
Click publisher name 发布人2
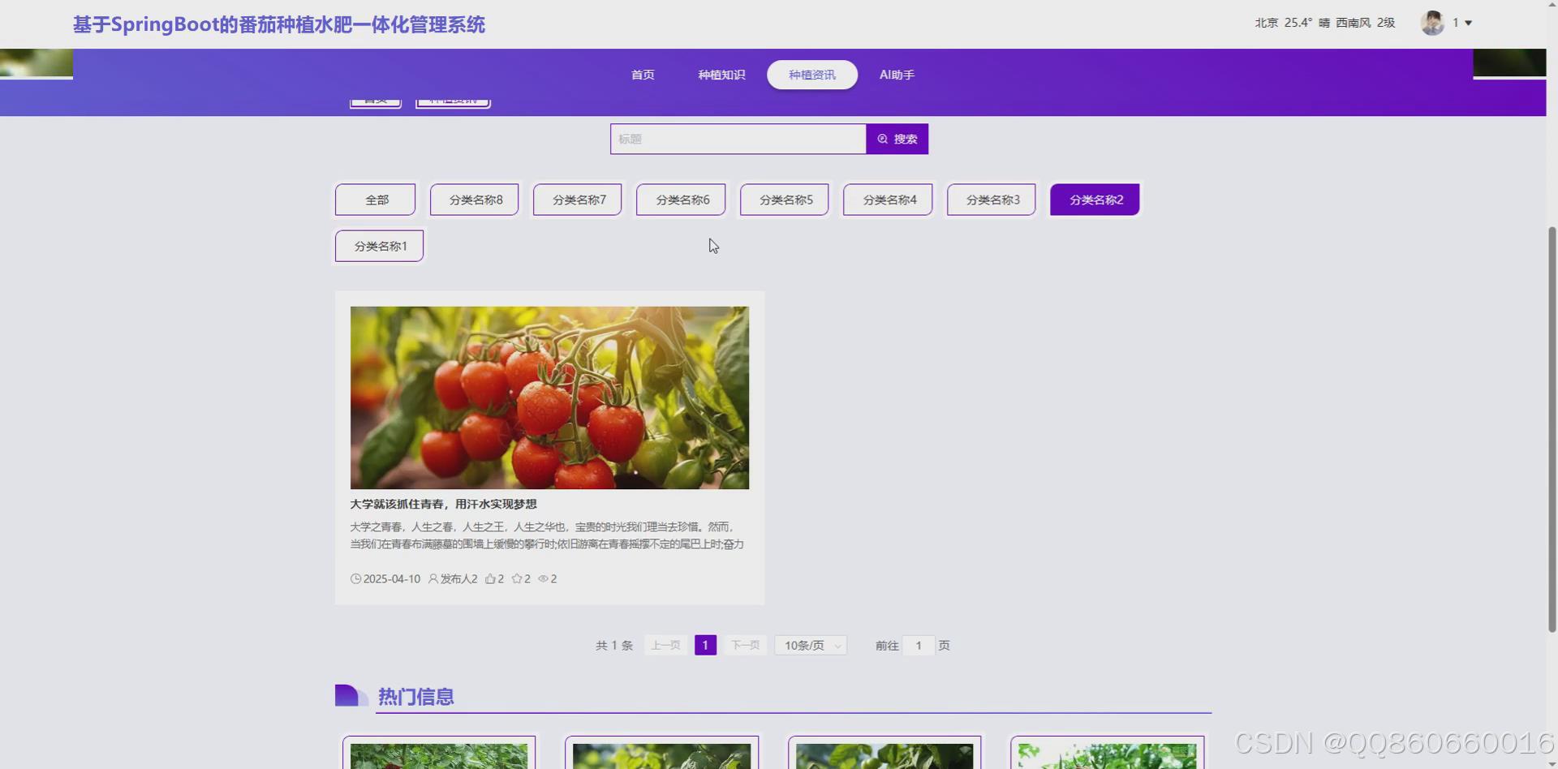click(458, 579)
